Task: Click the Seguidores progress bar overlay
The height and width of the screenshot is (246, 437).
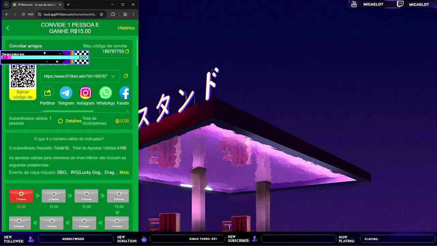Action: [45, 57]
